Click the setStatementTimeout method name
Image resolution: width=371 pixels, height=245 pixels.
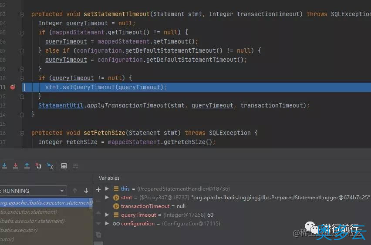117,14
